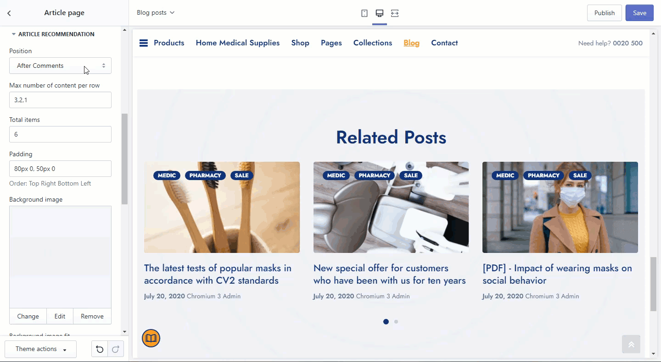Screen dimensions: 661x362
Task: Click 'July 20, 2020' under the masks tests post
Action: (164, 296)
